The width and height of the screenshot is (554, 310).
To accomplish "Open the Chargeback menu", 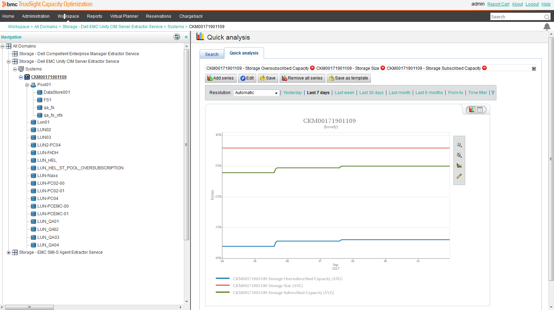I will tap(191, 16).
